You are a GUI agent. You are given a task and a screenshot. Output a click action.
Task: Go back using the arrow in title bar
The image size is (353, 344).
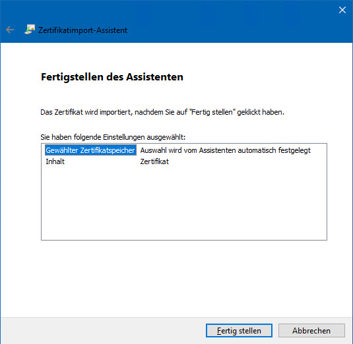(x=10, y=30)
